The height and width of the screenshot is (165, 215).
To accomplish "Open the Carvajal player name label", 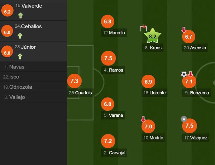I will tap(114, 153).
